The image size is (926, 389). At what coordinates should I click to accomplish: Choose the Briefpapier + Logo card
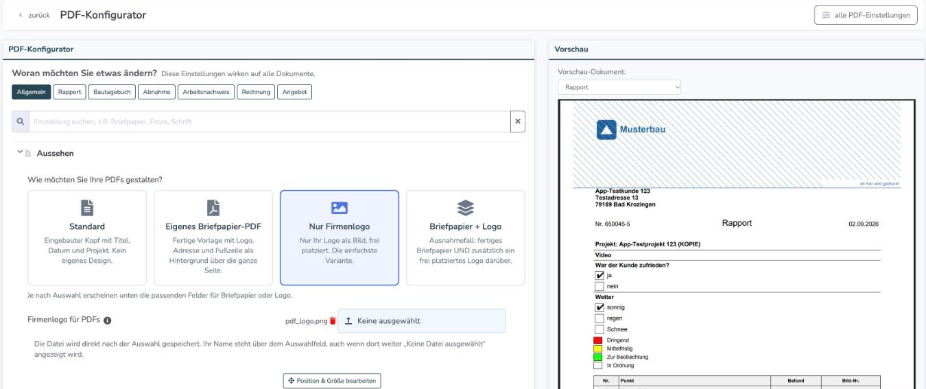click(x=466, y=237)
